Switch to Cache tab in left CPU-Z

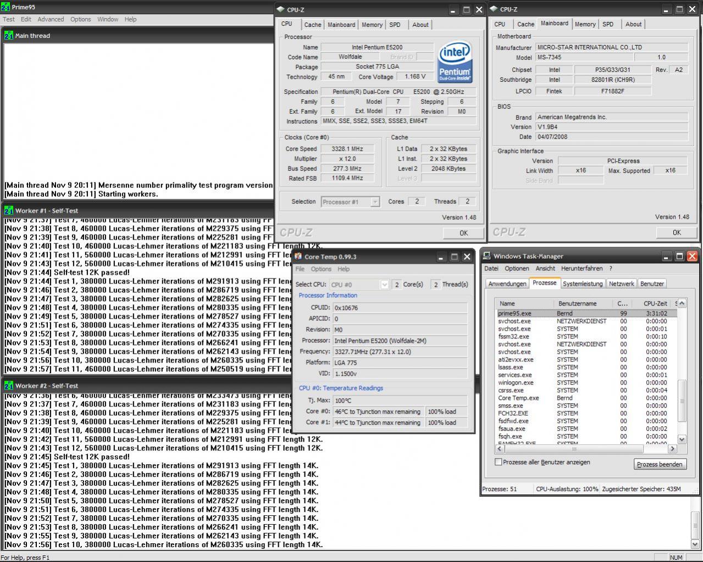coord(313,25)
